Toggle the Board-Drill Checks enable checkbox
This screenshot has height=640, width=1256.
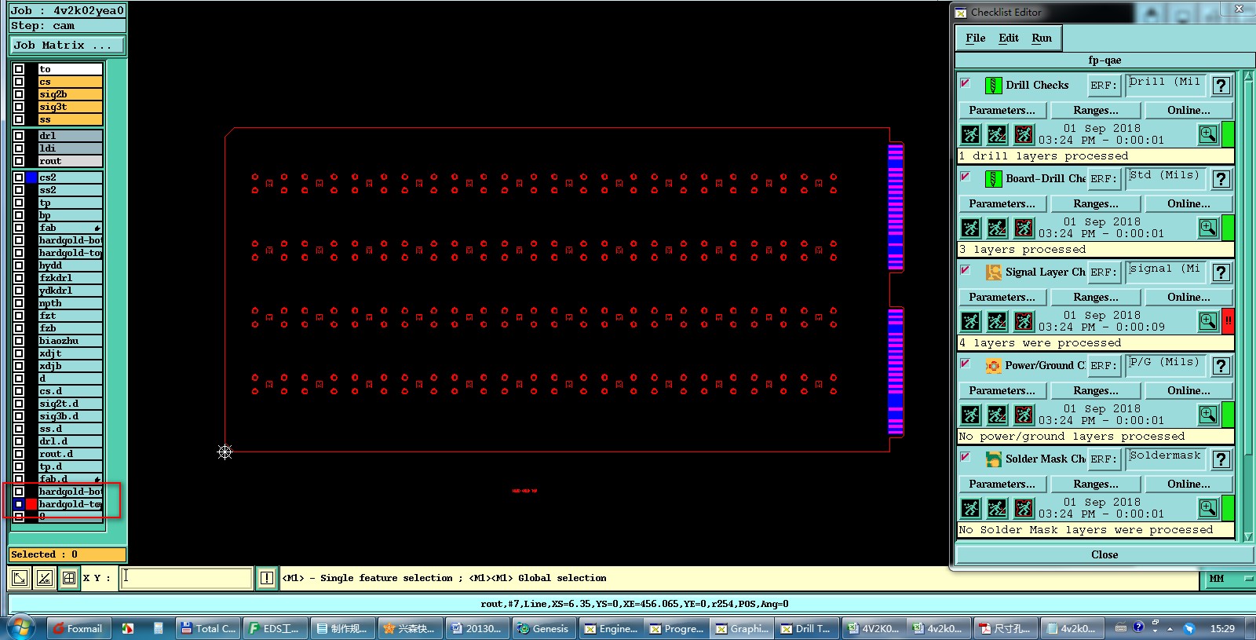966,177
